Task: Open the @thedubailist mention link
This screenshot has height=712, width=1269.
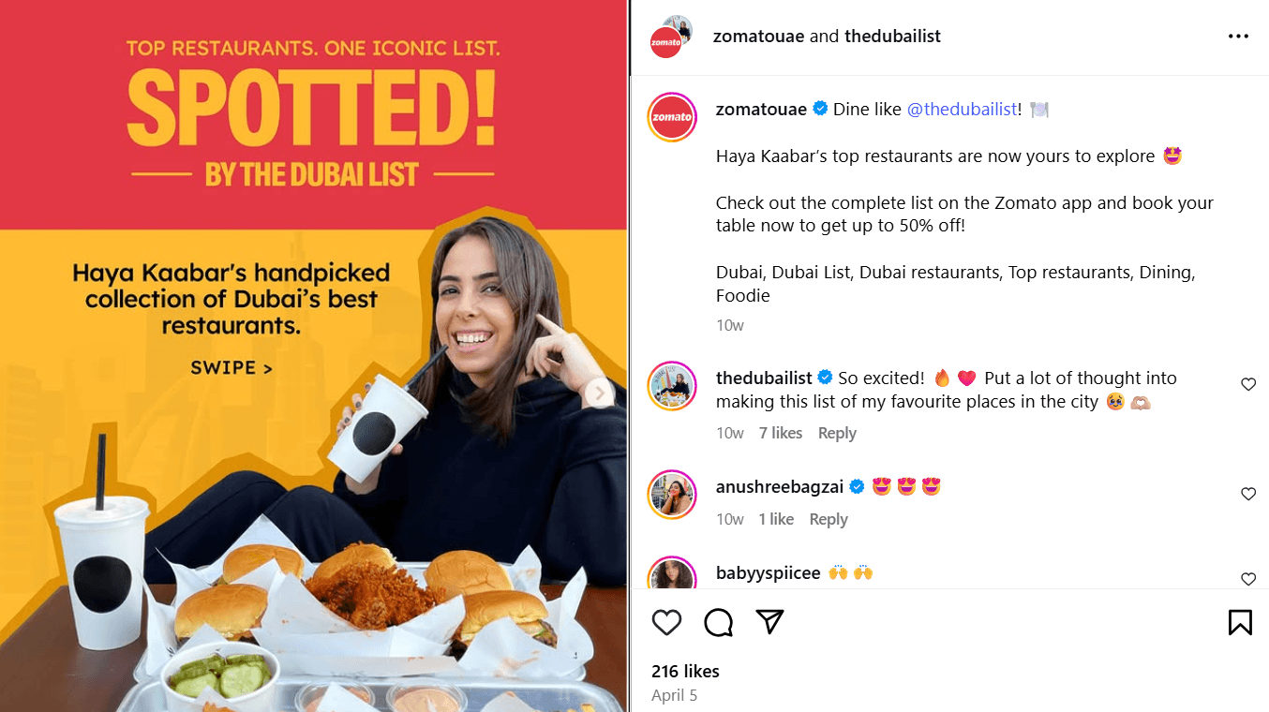Action: point(962,109)
